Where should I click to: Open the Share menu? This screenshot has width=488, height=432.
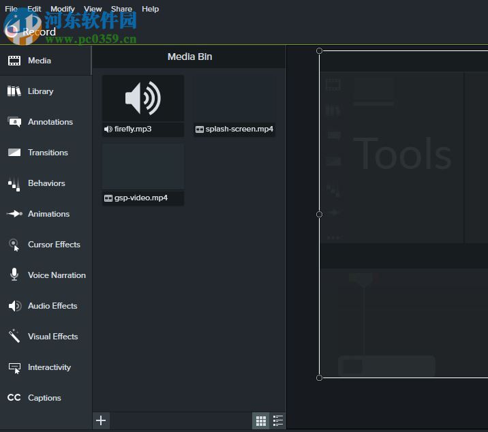[x=122, y=9]
